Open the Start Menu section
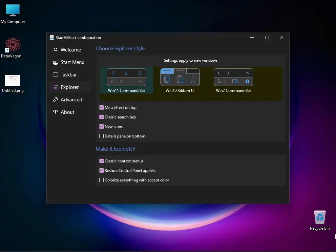The width and height of the screenshot is (336, 252). (71, 62)
